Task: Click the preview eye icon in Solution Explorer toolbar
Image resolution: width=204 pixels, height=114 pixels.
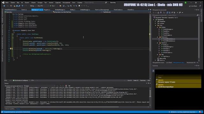Action: (178, 13)
